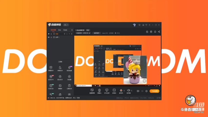Click the skin shirt icon in title bar

click(146, 25)
